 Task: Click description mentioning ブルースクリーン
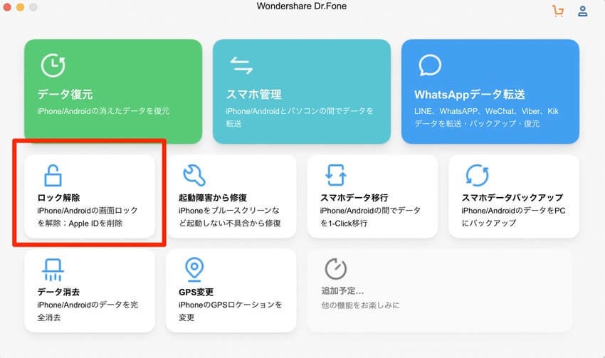(x=230, y=217)
